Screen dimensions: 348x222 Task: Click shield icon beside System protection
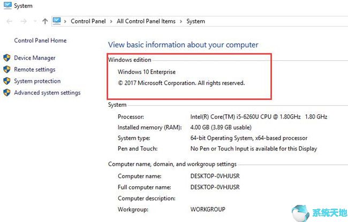click(7, 81)
